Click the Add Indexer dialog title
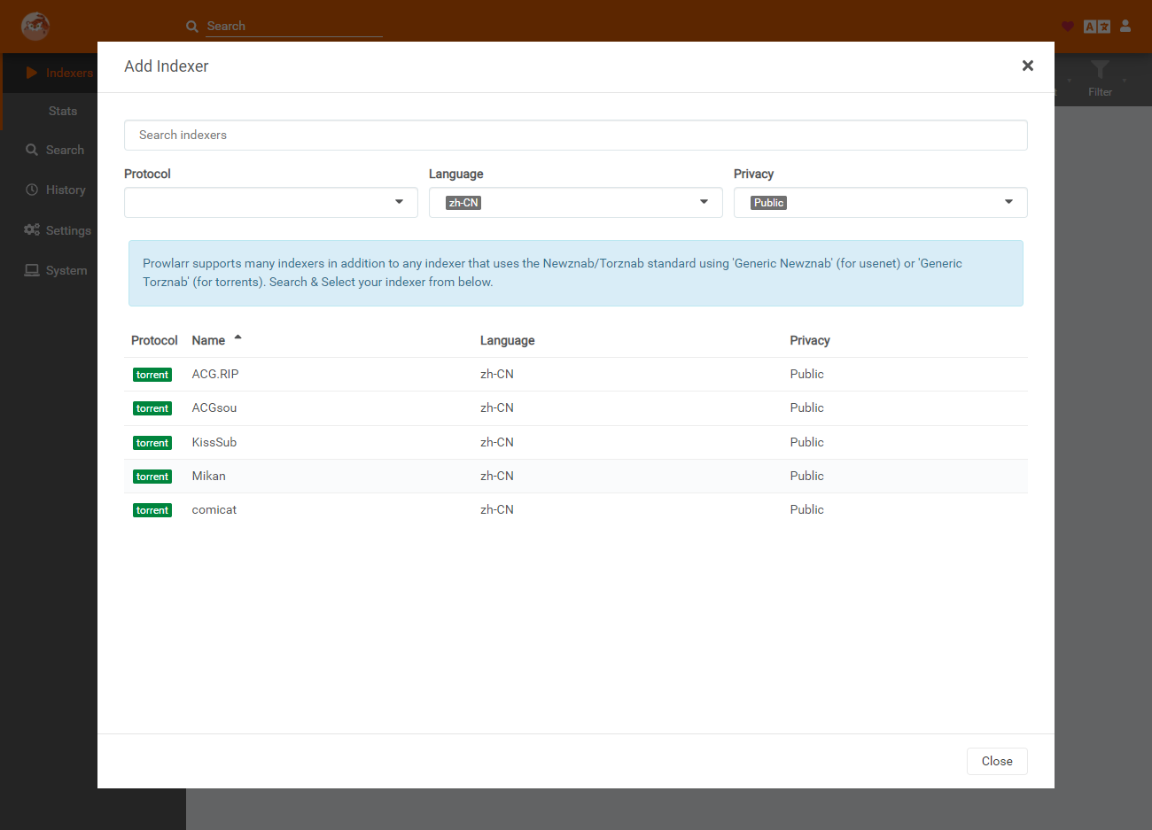 167,66
